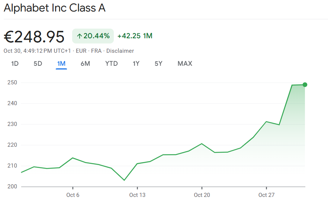The image size is (328, 201).
Task: Click the +42.25 1M change text
Action: [135, 36]
